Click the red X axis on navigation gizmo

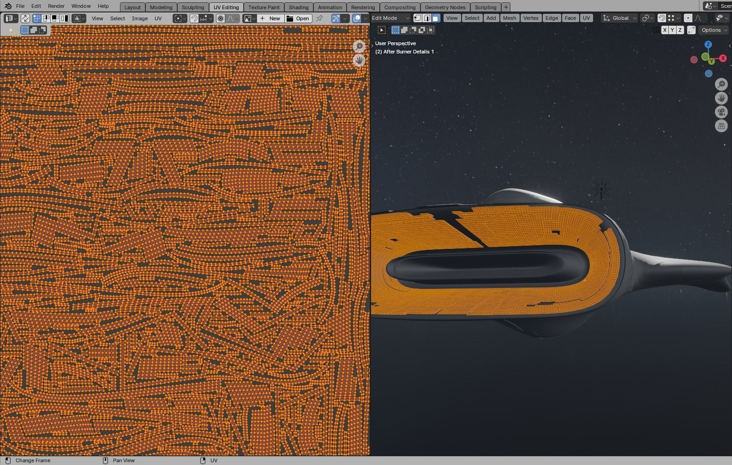pos(723,59)
